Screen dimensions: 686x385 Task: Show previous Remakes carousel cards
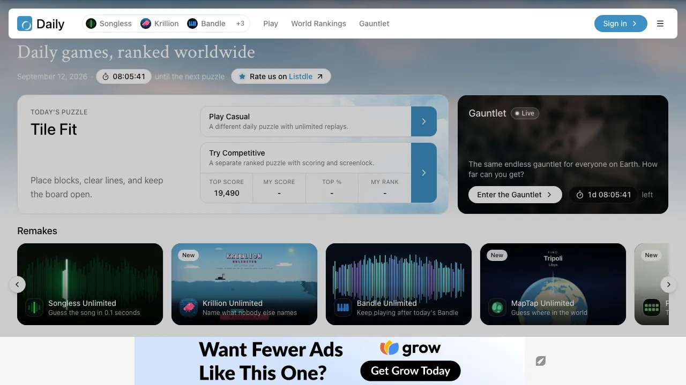[x=17, y=284]
